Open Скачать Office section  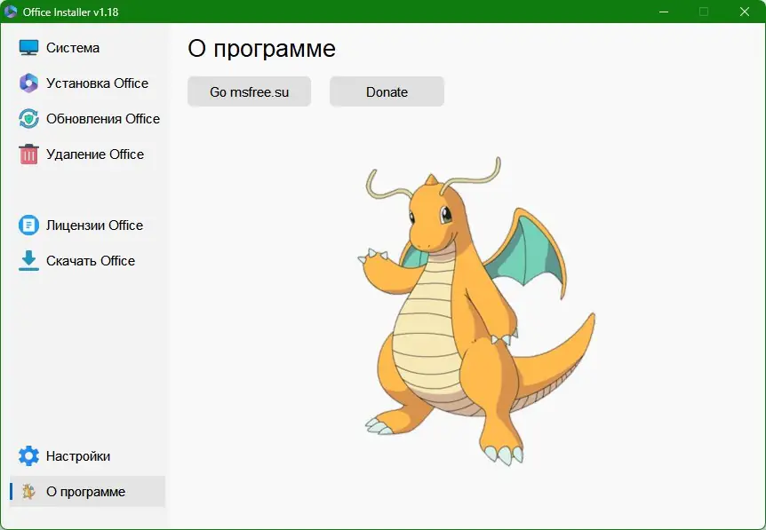[x=87, y=261]
